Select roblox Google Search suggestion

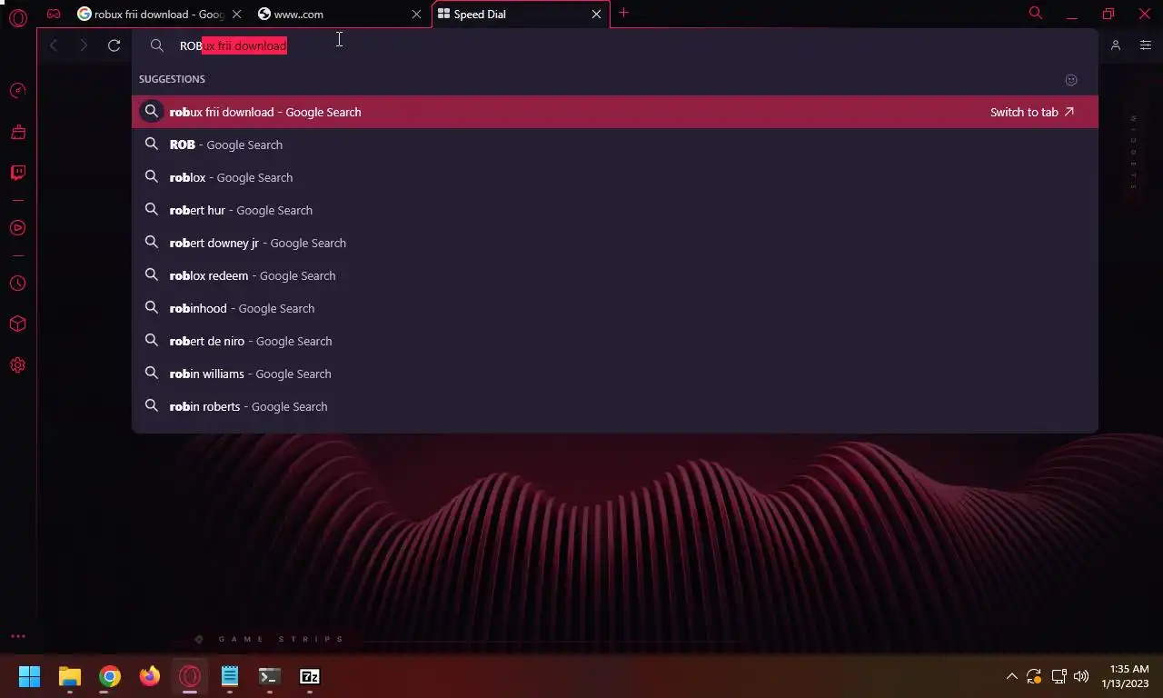pyautogui.click(x=615, y=177)
